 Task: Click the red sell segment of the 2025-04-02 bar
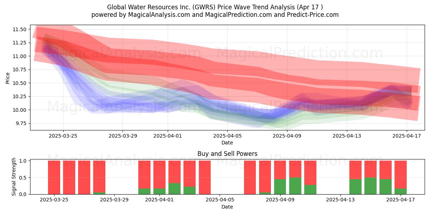tap(175, 172)
